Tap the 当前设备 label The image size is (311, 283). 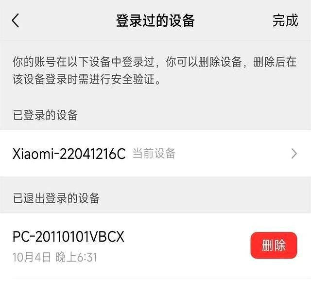click(154, 153)
